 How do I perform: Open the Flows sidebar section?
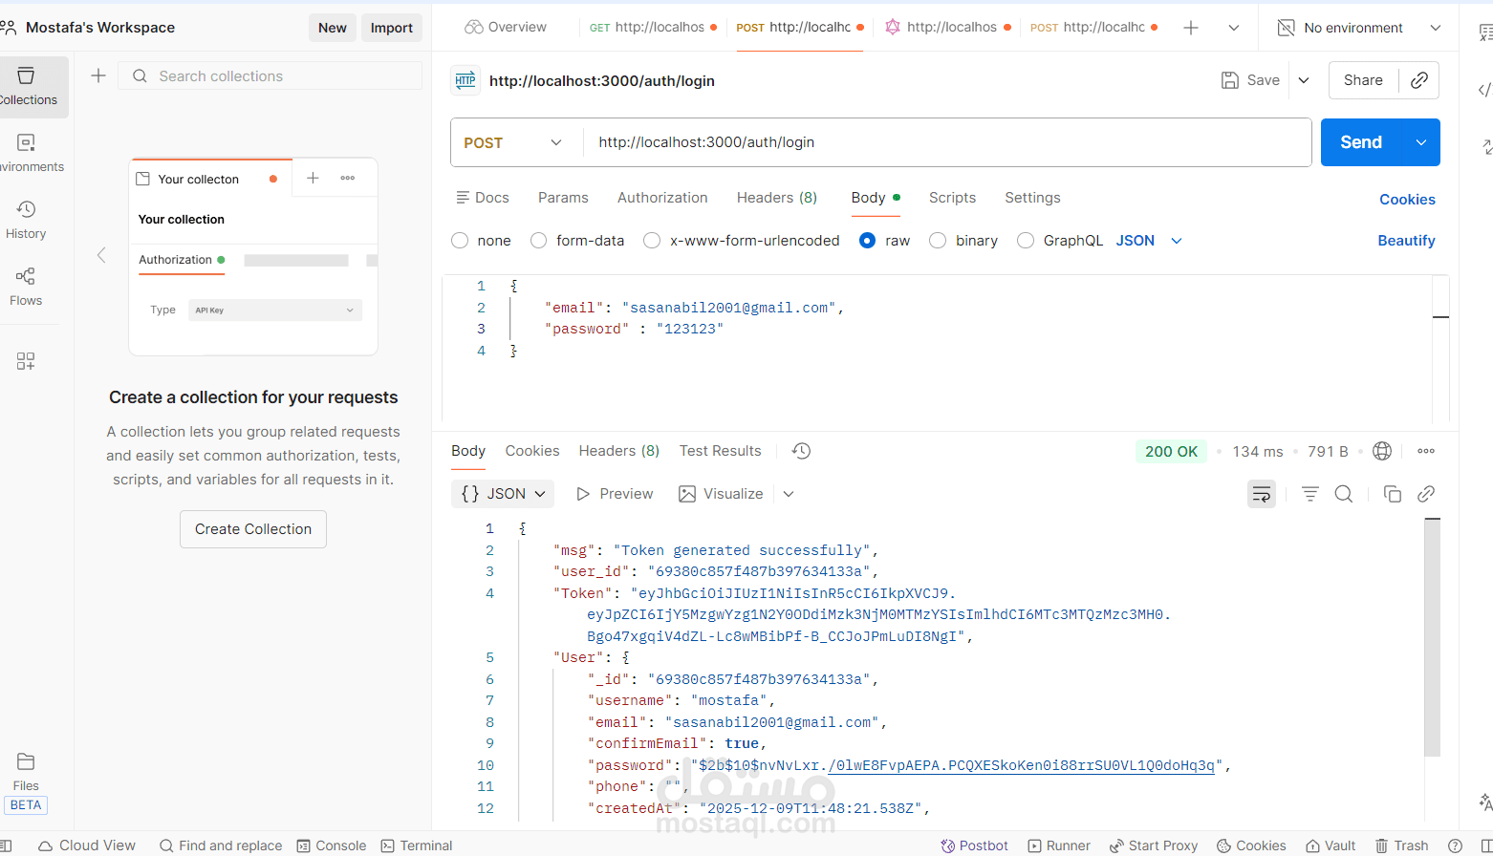pyautogui.click(x=26, y=287)
